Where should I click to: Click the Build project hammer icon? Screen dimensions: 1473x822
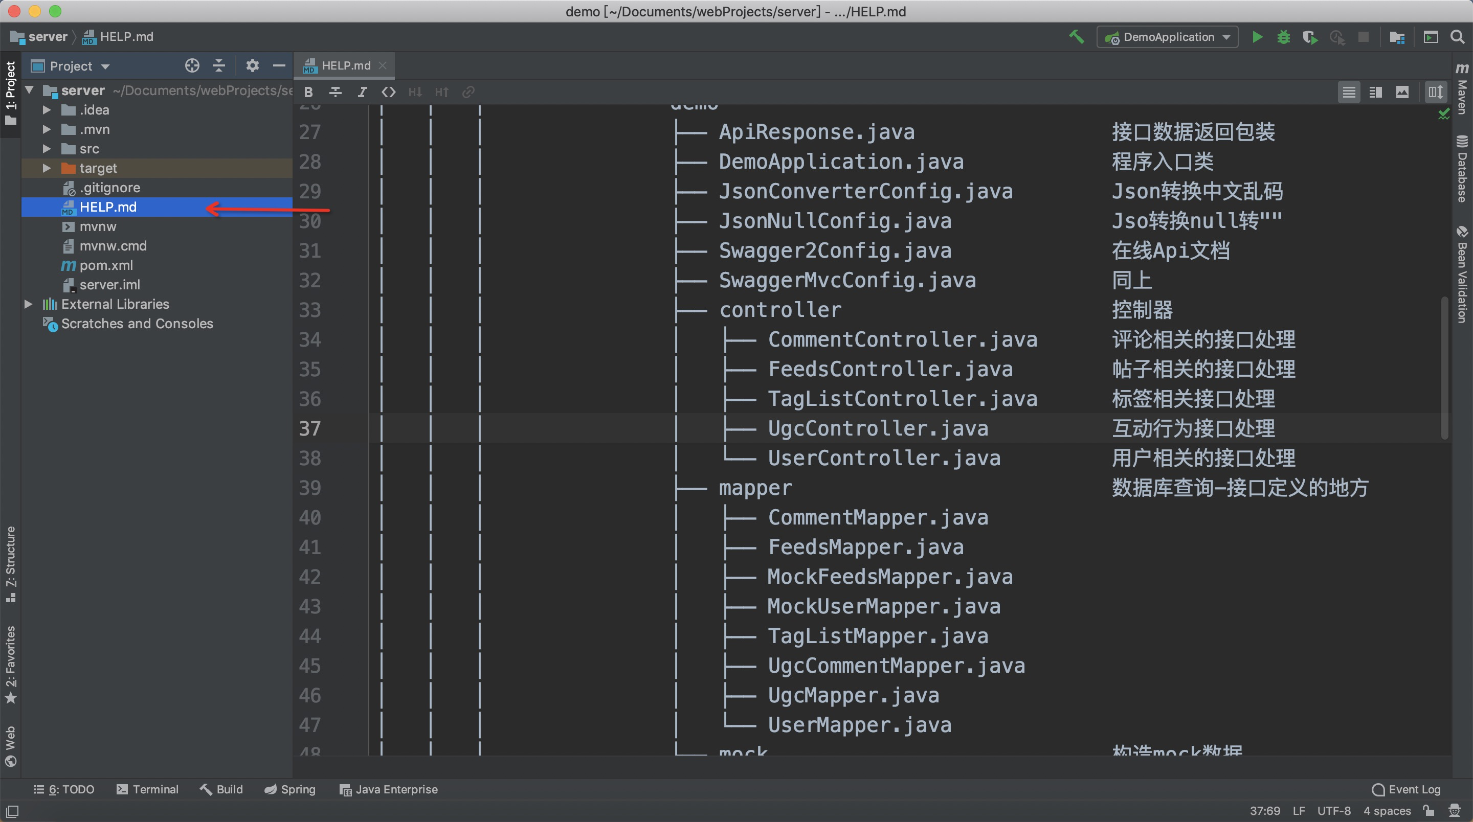pyautogui.click(x=1076, y=37)
